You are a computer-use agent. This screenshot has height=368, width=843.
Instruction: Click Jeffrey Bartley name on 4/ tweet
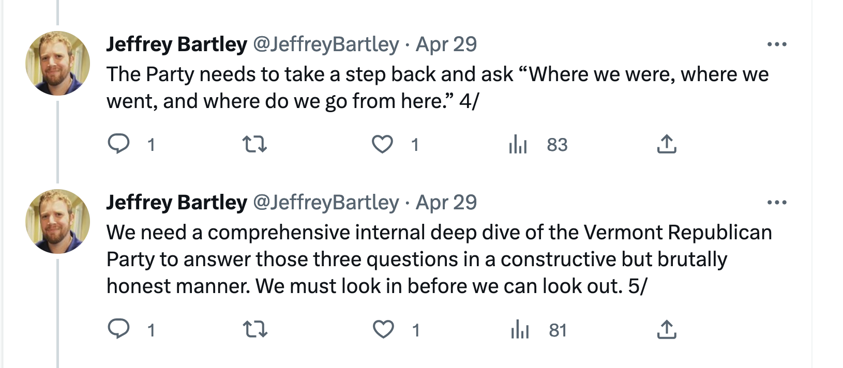176,44
